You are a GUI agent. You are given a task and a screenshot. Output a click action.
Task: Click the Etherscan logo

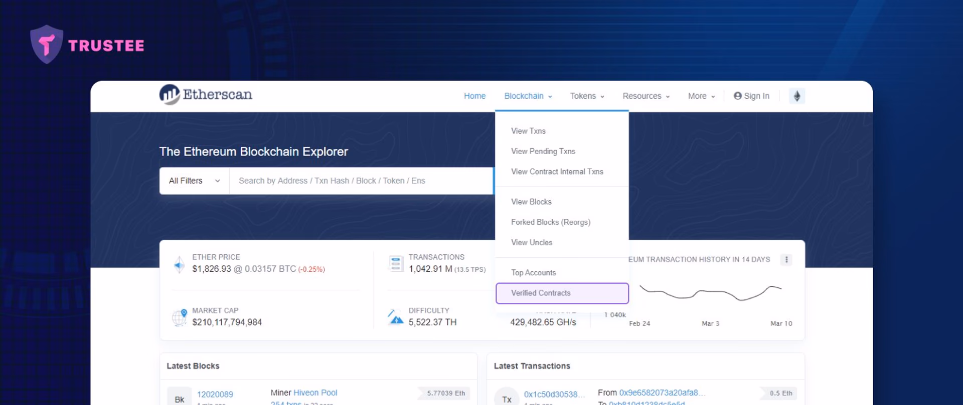click(206, 95)
